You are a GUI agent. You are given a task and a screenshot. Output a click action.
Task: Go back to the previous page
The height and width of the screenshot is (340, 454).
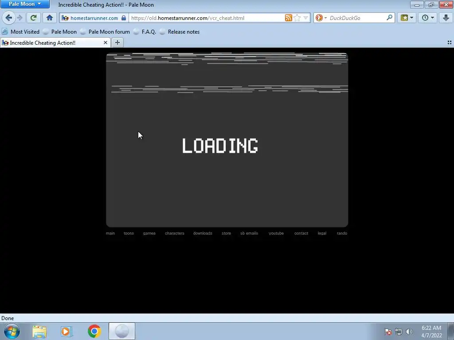pyautogui.click(x=9, y=18)
